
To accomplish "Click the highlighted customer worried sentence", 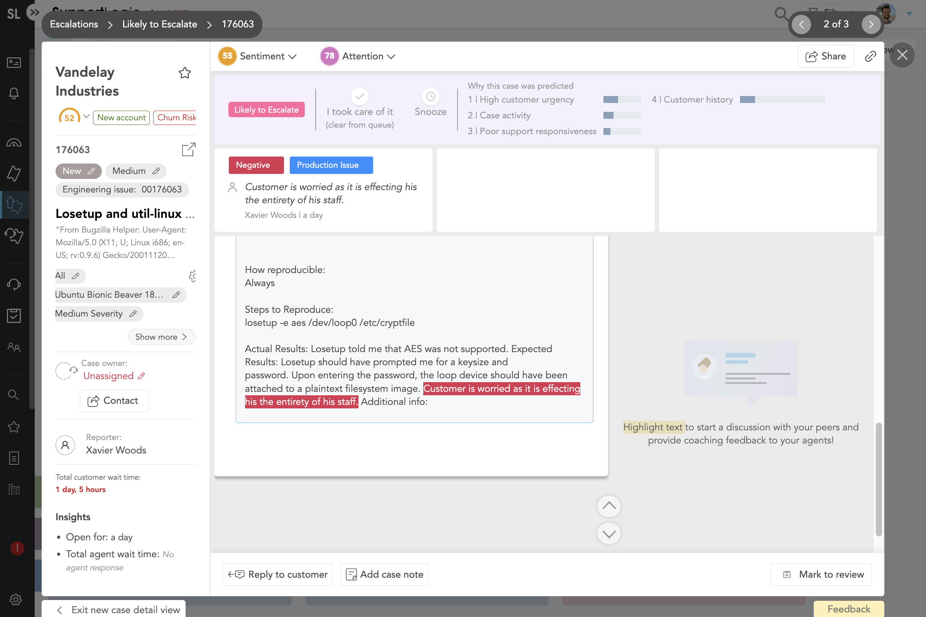I will [x=412, y=395].
